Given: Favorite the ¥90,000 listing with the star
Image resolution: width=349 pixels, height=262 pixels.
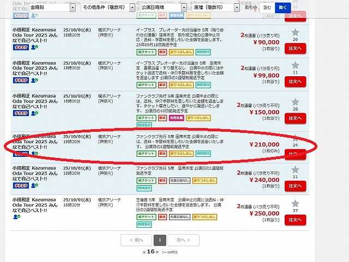Looking at the screenshot, I should click(x=295, y=33).
